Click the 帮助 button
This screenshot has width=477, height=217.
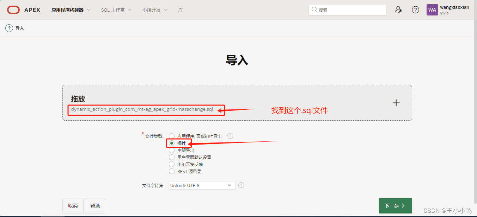[95, 206]
